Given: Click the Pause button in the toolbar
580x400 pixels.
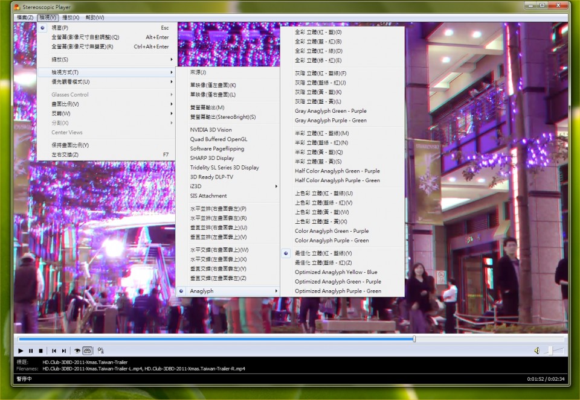Looking at the screenshot, I should point(31,351).
